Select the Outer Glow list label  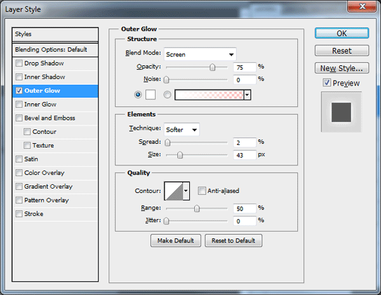(x=42, y=91)
